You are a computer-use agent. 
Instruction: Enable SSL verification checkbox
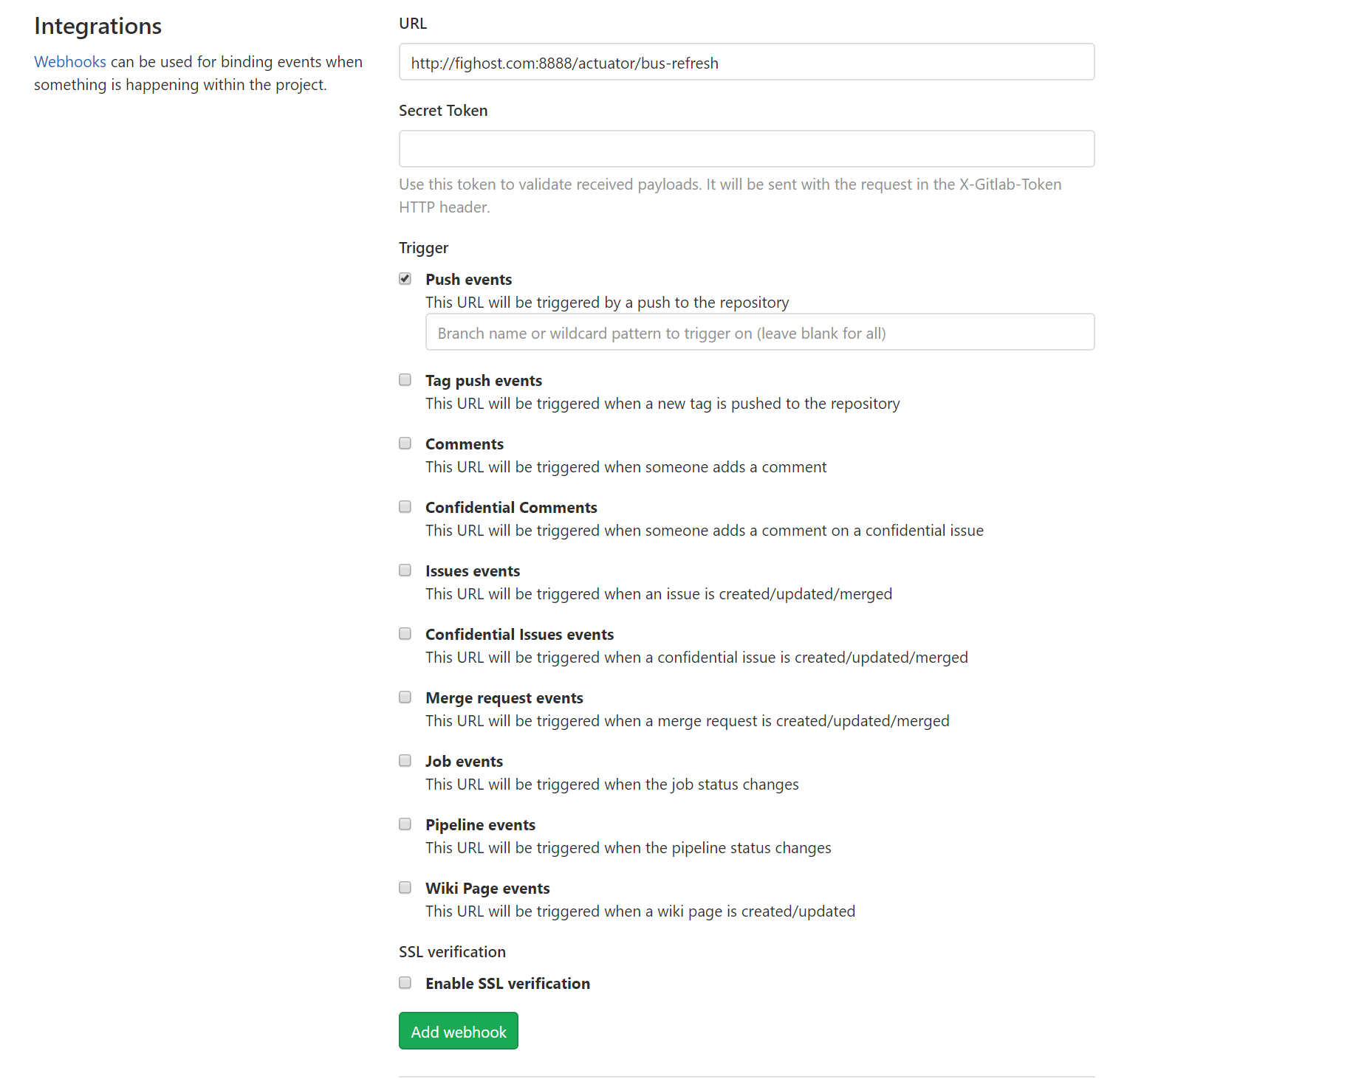pos(405,982)
